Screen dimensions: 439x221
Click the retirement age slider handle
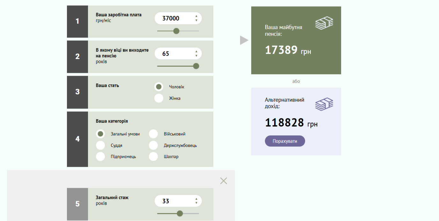(196, 66)
